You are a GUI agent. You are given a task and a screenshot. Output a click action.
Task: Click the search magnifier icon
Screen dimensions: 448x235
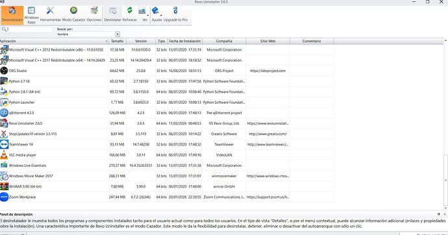coord(4,29)
